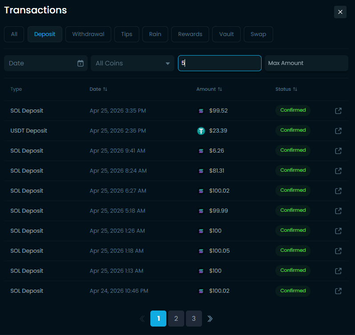Click the date 'Apr 25, 2026 3:35 PM'
The image size is (355, 335).
click(118, 111)
